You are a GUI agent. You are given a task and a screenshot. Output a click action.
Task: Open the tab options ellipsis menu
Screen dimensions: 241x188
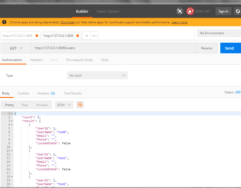(94, 36)
